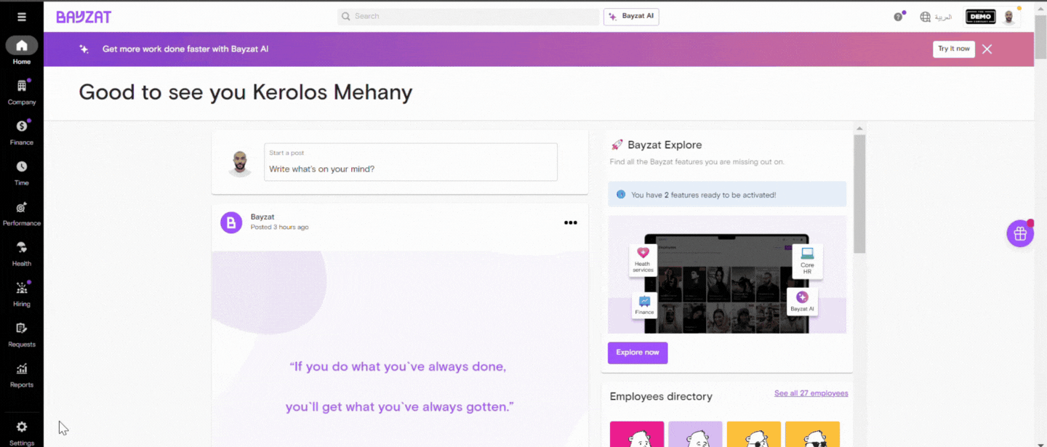The width and height of the screenshot is (1047, 447).
Task: Click the Write what's on your mind field
Action: tap(411, 162)
